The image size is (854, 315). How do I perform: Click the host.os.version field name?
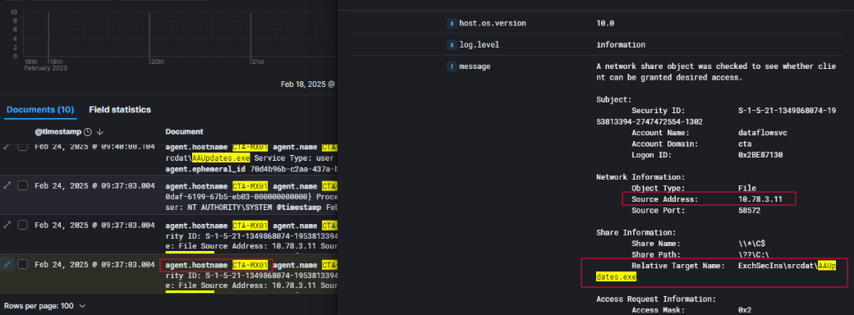[493, 24]
